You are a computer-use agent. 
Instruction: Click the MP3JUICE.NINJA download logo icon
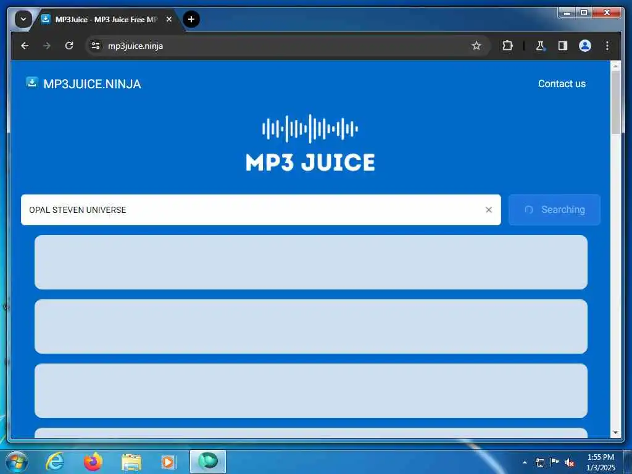click(32, 82)
